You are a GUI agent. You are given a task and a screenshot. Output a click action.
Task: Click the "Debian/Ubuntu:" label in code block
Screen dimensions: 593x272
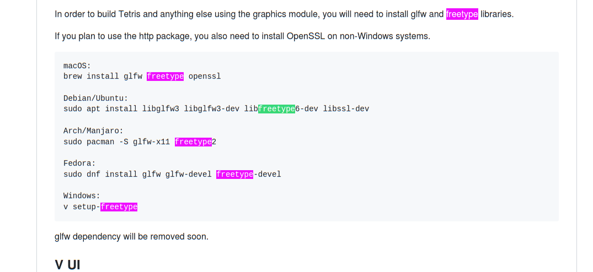point(95,99)
